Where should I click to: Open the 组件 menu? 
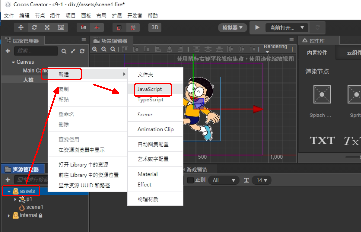pos(55,16)
